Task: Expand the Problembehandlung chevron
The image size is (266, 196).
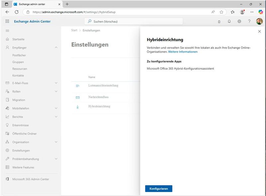Action: pos(56,159)
